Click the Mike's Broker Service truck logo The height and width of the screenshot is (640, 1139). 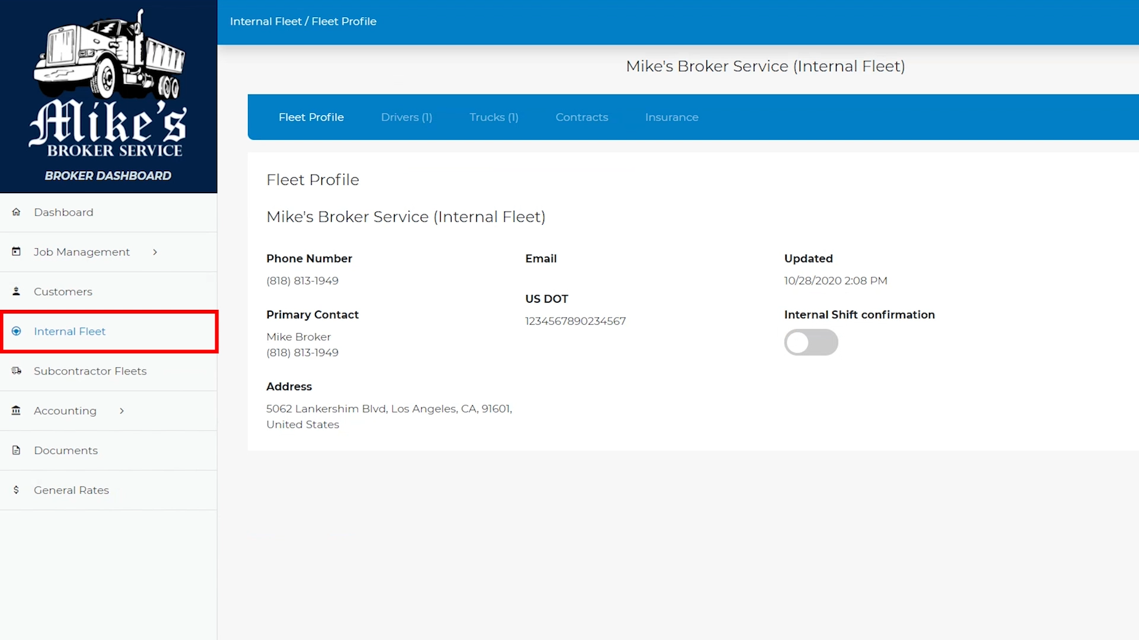[109, 83]
